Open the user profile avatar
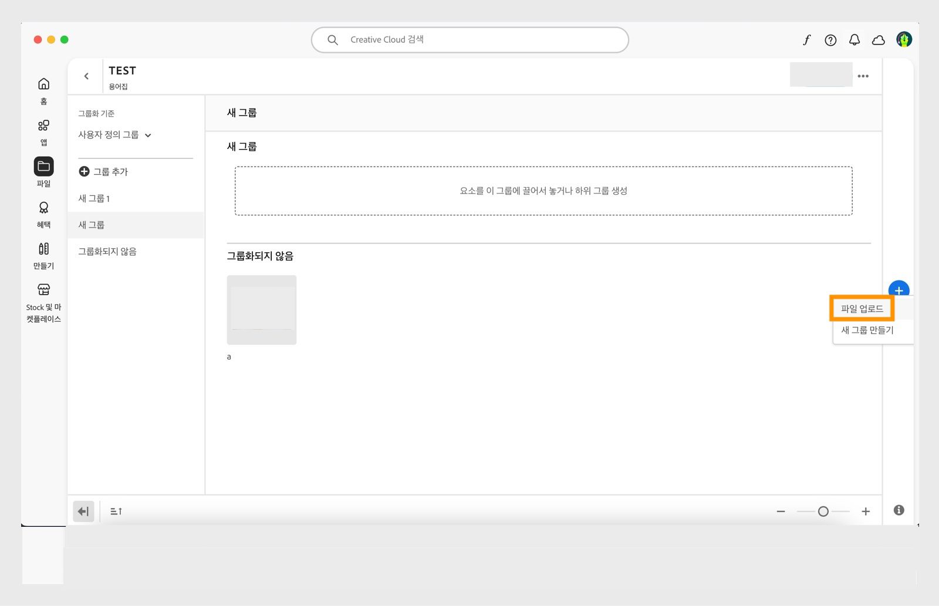 coord(904,39)
